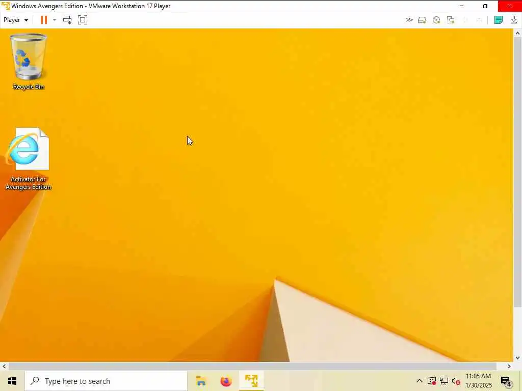
Task: Click the Windows Update tray icon
Action: (x=431, y=381)
